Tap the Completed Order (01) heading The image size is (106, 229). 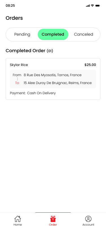29,51
